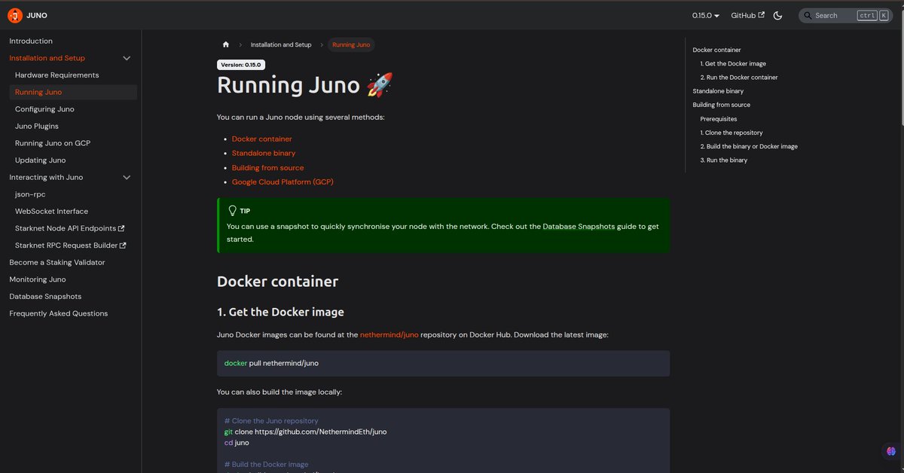
Task: Open Frequently Asked Questions page
Action: pos(59,313)
